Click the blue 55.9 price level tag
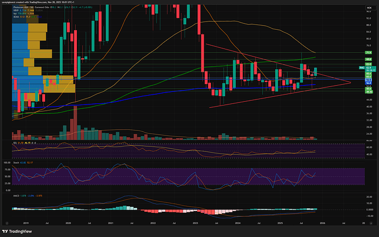 [x=369, y=79]
